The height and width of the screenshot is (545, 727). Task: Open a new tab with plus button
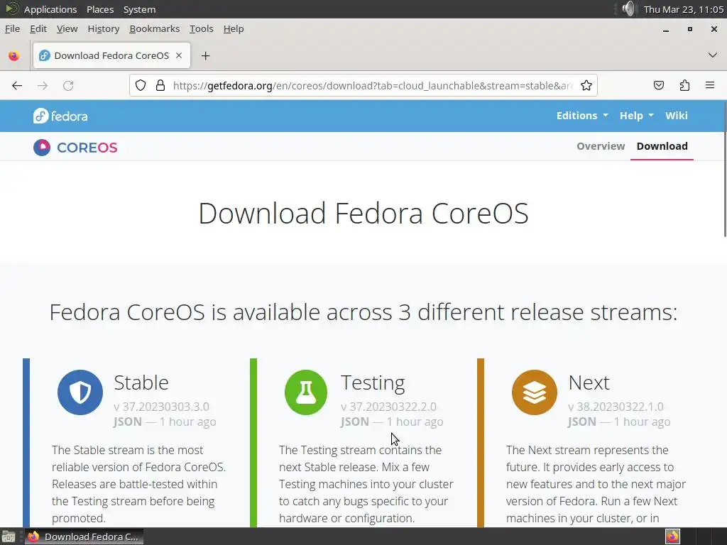click(x=205, y=55)
